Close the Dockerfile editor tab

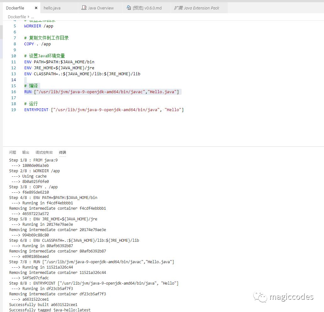coord(36,8)
